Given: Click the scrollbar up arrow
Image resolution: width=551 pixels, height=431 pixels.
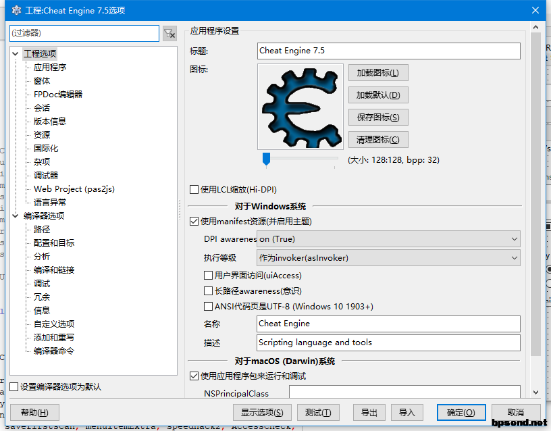Looking at the screenshot, I should 535,27.
